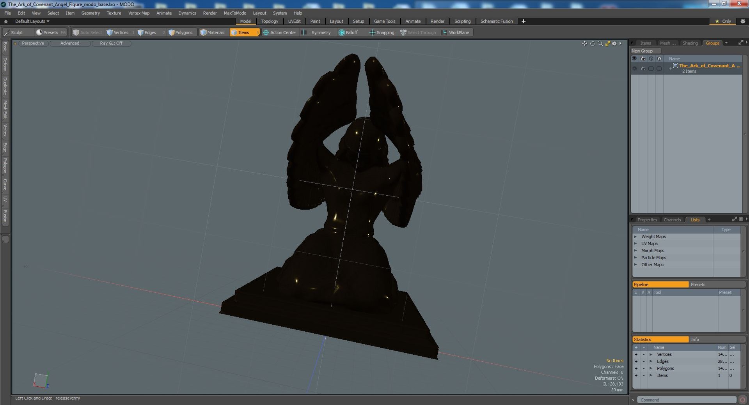
Task: Open the WorkPlane tool
Action: click(456, 33)
